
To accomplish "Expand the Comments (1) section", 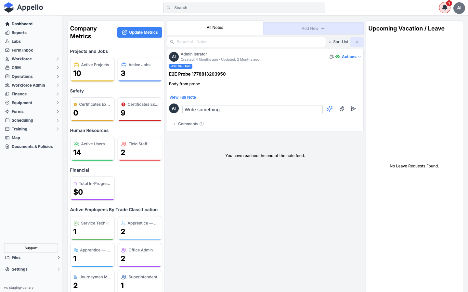I will pyautogui.click(x=188, y=124).
